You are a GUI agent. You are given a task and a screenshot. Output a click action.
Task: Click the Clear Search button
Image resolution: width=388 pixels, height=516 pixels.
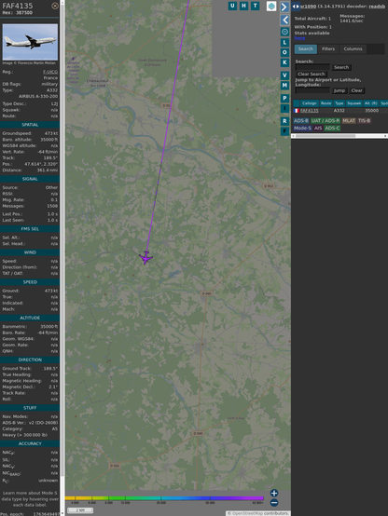[x=312, y=74]
